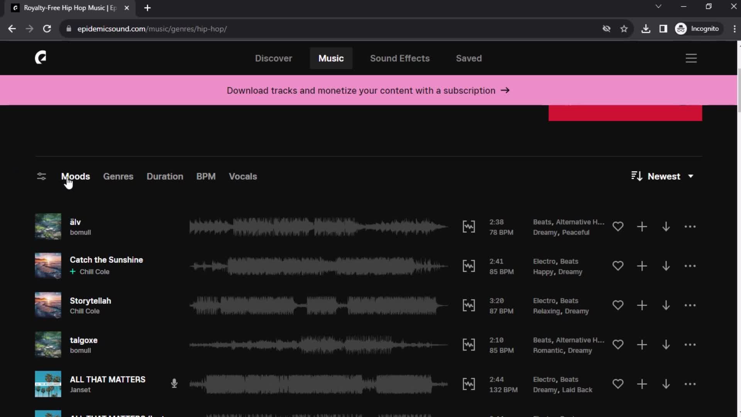This screenshot has width=741, height=417.
Task: Click the waveform preview icon for Storytellah
Action: pyautogui.click(x=468, y=305)
